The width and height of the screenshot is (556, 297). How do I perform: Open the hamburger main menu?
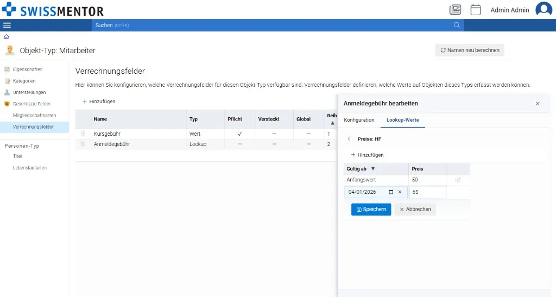[x=7, y=25]
